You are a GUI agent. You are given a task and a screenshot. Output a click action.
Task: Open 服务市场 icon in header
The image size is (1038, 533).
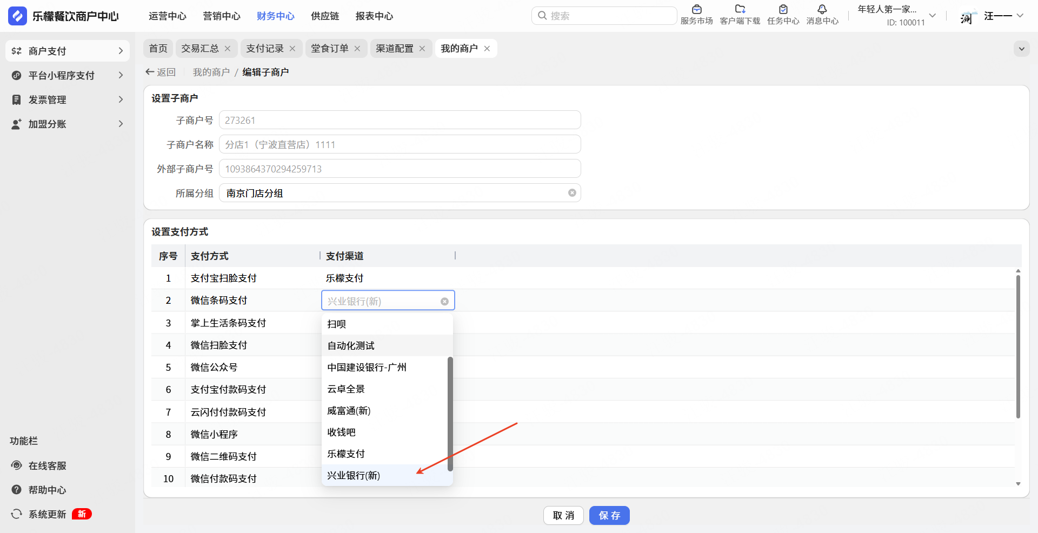[697, 9]
